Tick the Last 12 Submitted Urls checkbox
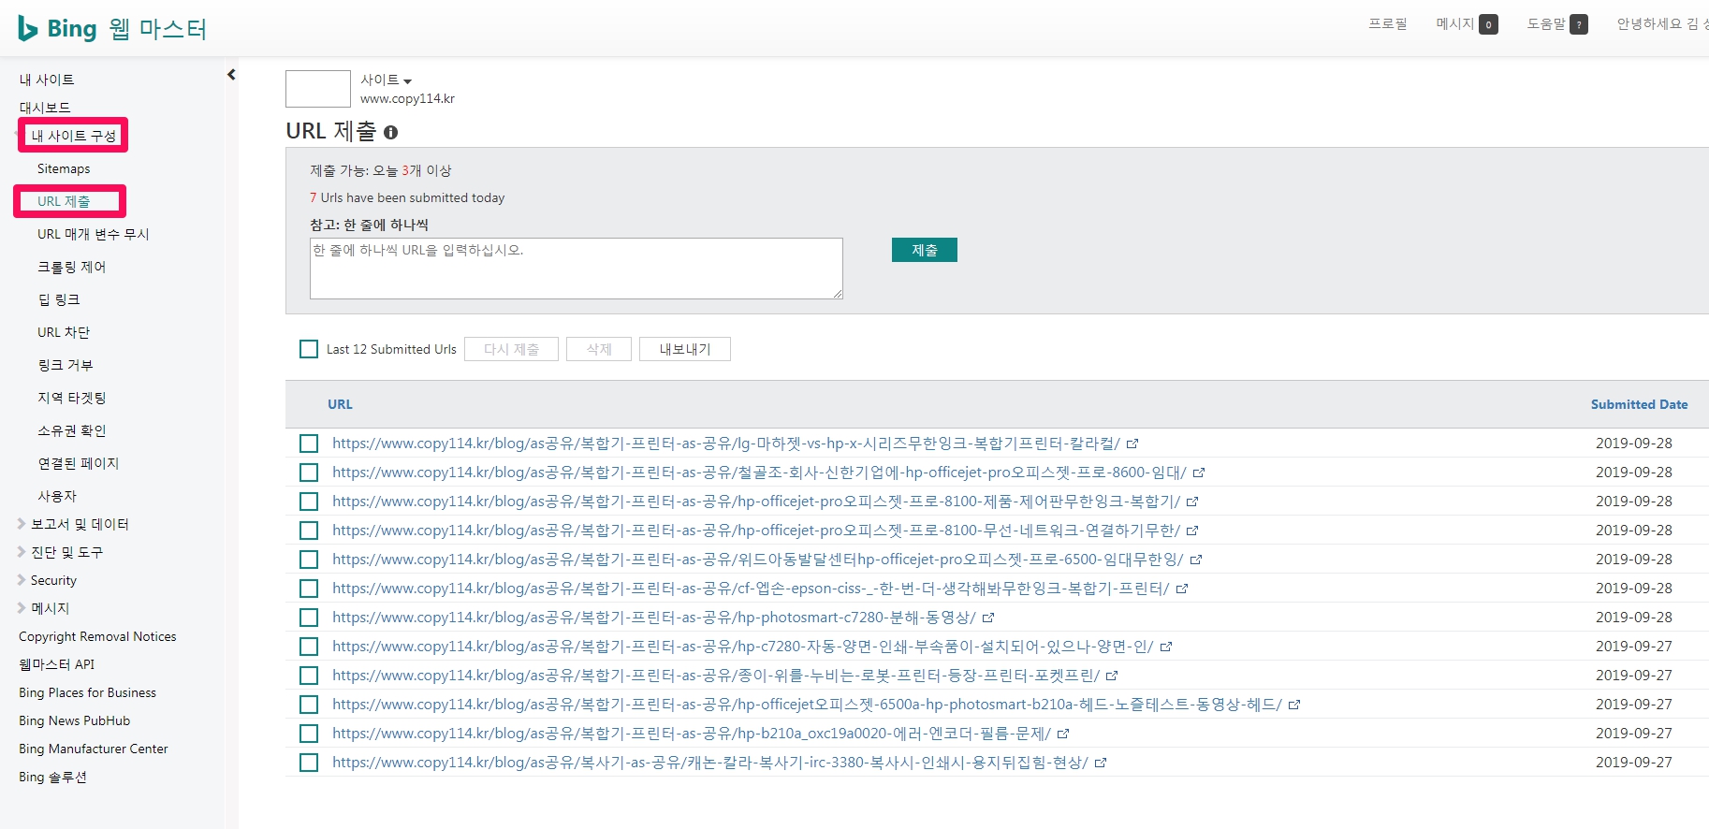This screenshot has height=829, width=1709. [x=309, y=349]
